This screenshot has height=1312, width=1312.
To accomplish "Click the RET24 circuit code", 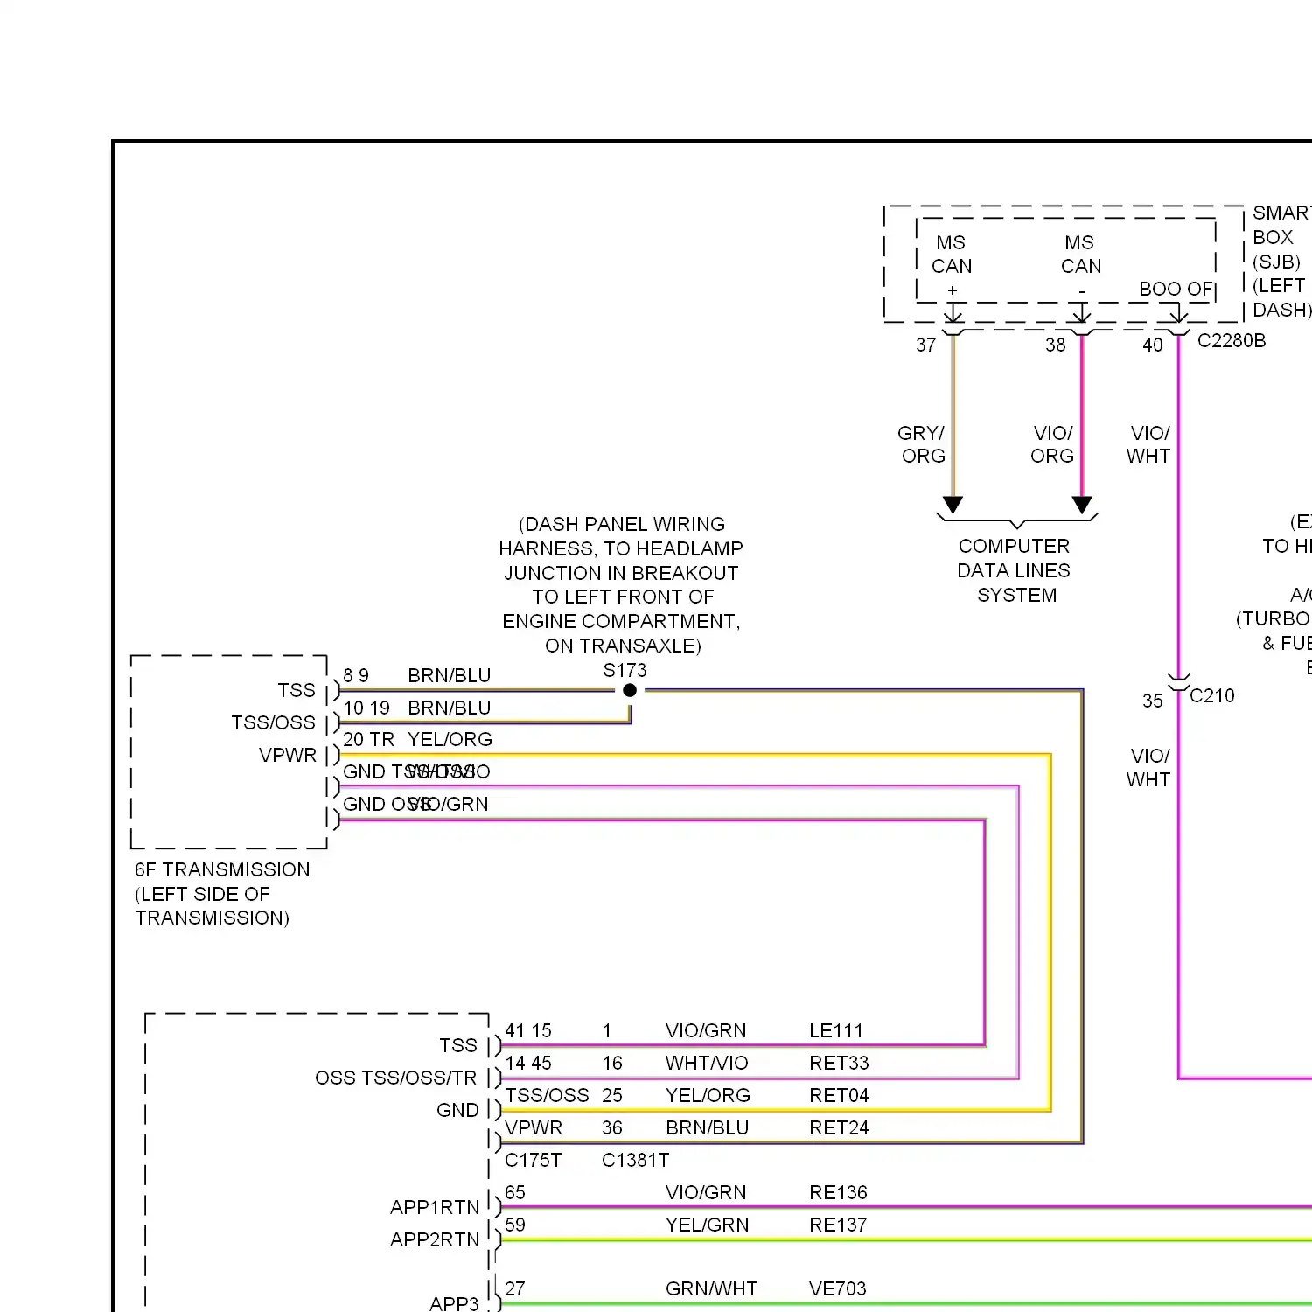I will (839, 1127).
